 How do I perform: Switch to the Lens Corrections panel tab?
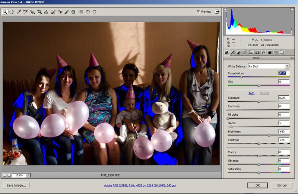coord(257,52)
